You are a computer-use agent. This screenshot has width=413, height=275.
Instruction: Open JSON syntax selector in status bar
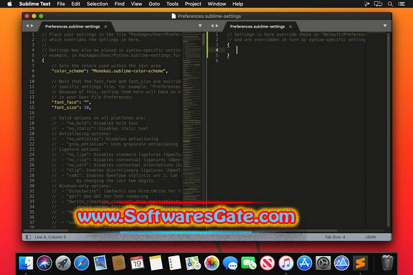[x=371, y=237]
